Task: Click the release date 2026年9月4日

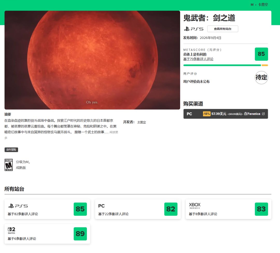Action: pos(210,38)
